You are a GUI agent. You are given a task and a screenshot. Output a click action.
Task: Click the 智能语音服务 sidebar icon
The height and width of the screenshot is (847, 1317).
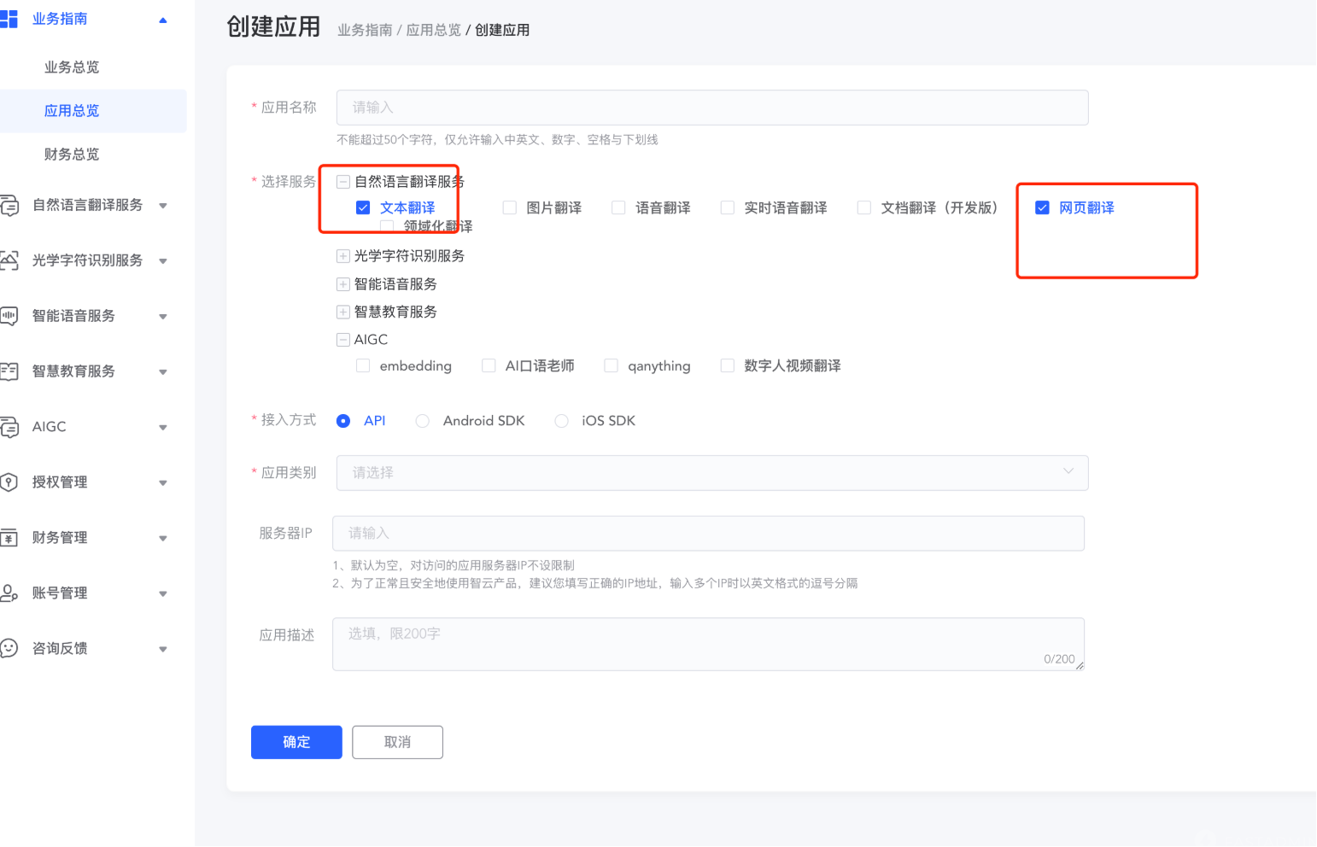click(x=9, y=316)
